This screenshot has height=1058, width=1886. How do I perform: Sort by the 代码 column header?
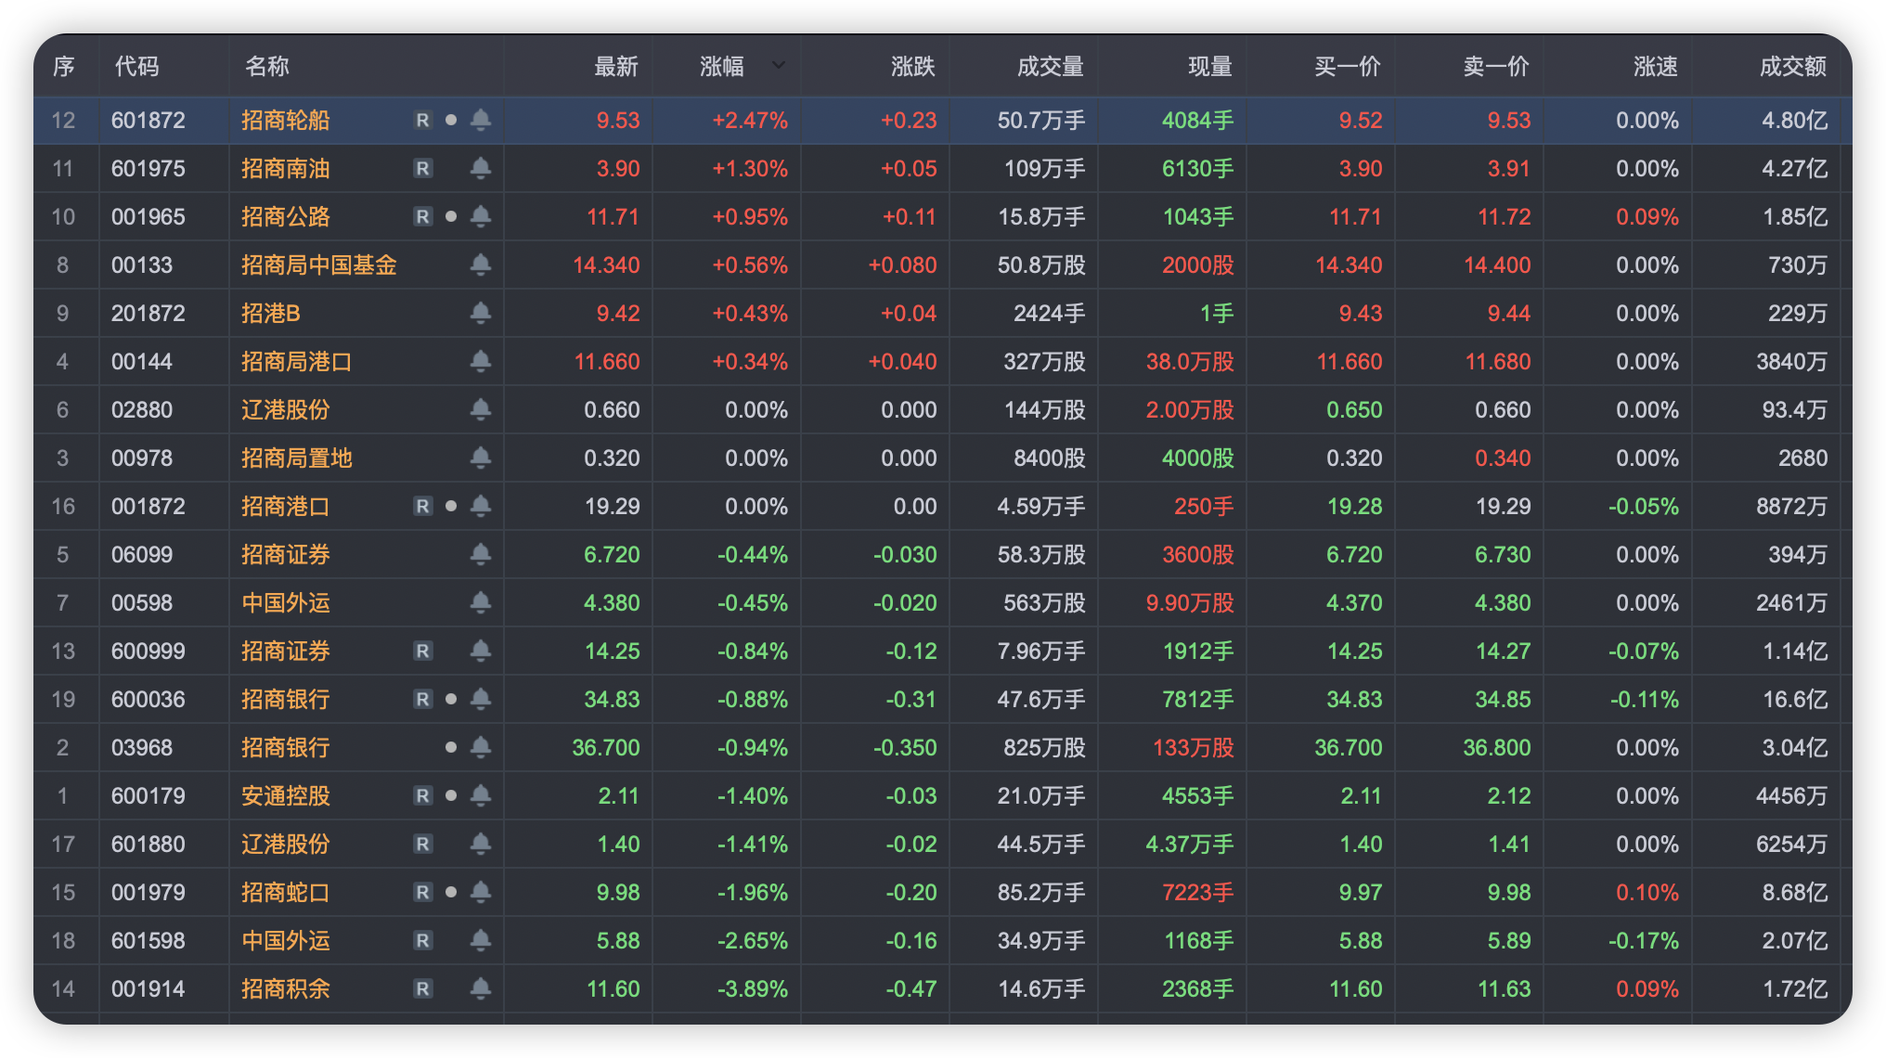pyautogui.click(x=137, y=66)
